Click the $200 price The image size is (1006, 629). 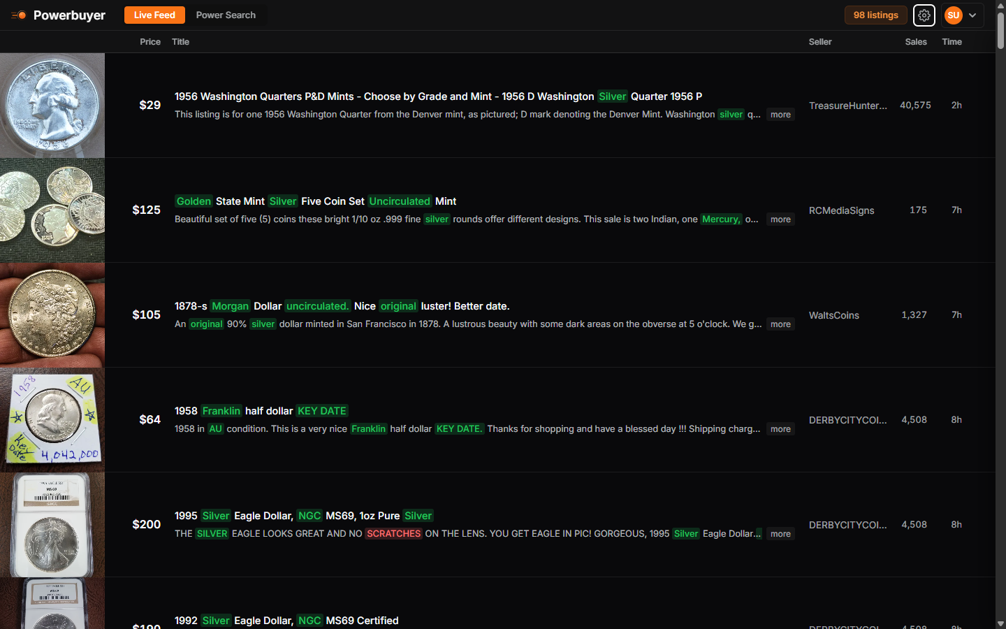(x=147, y=524)
